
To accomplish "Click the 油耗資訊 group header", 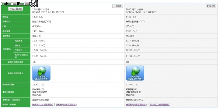I will [7, 49].
